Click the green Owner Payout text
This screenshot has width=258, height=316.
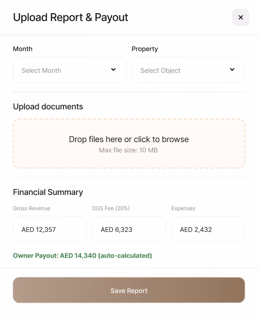(83, 256)
